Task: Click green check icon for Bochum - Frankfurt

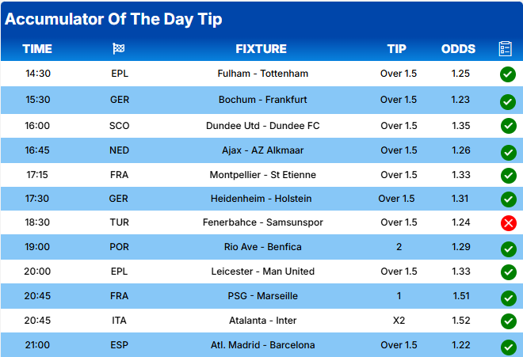Action: [508, 101]
